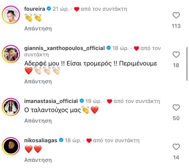The width and height of the screenshot is (189, 168).
Task: Click the nikosaliagas username
Action: 41,140
